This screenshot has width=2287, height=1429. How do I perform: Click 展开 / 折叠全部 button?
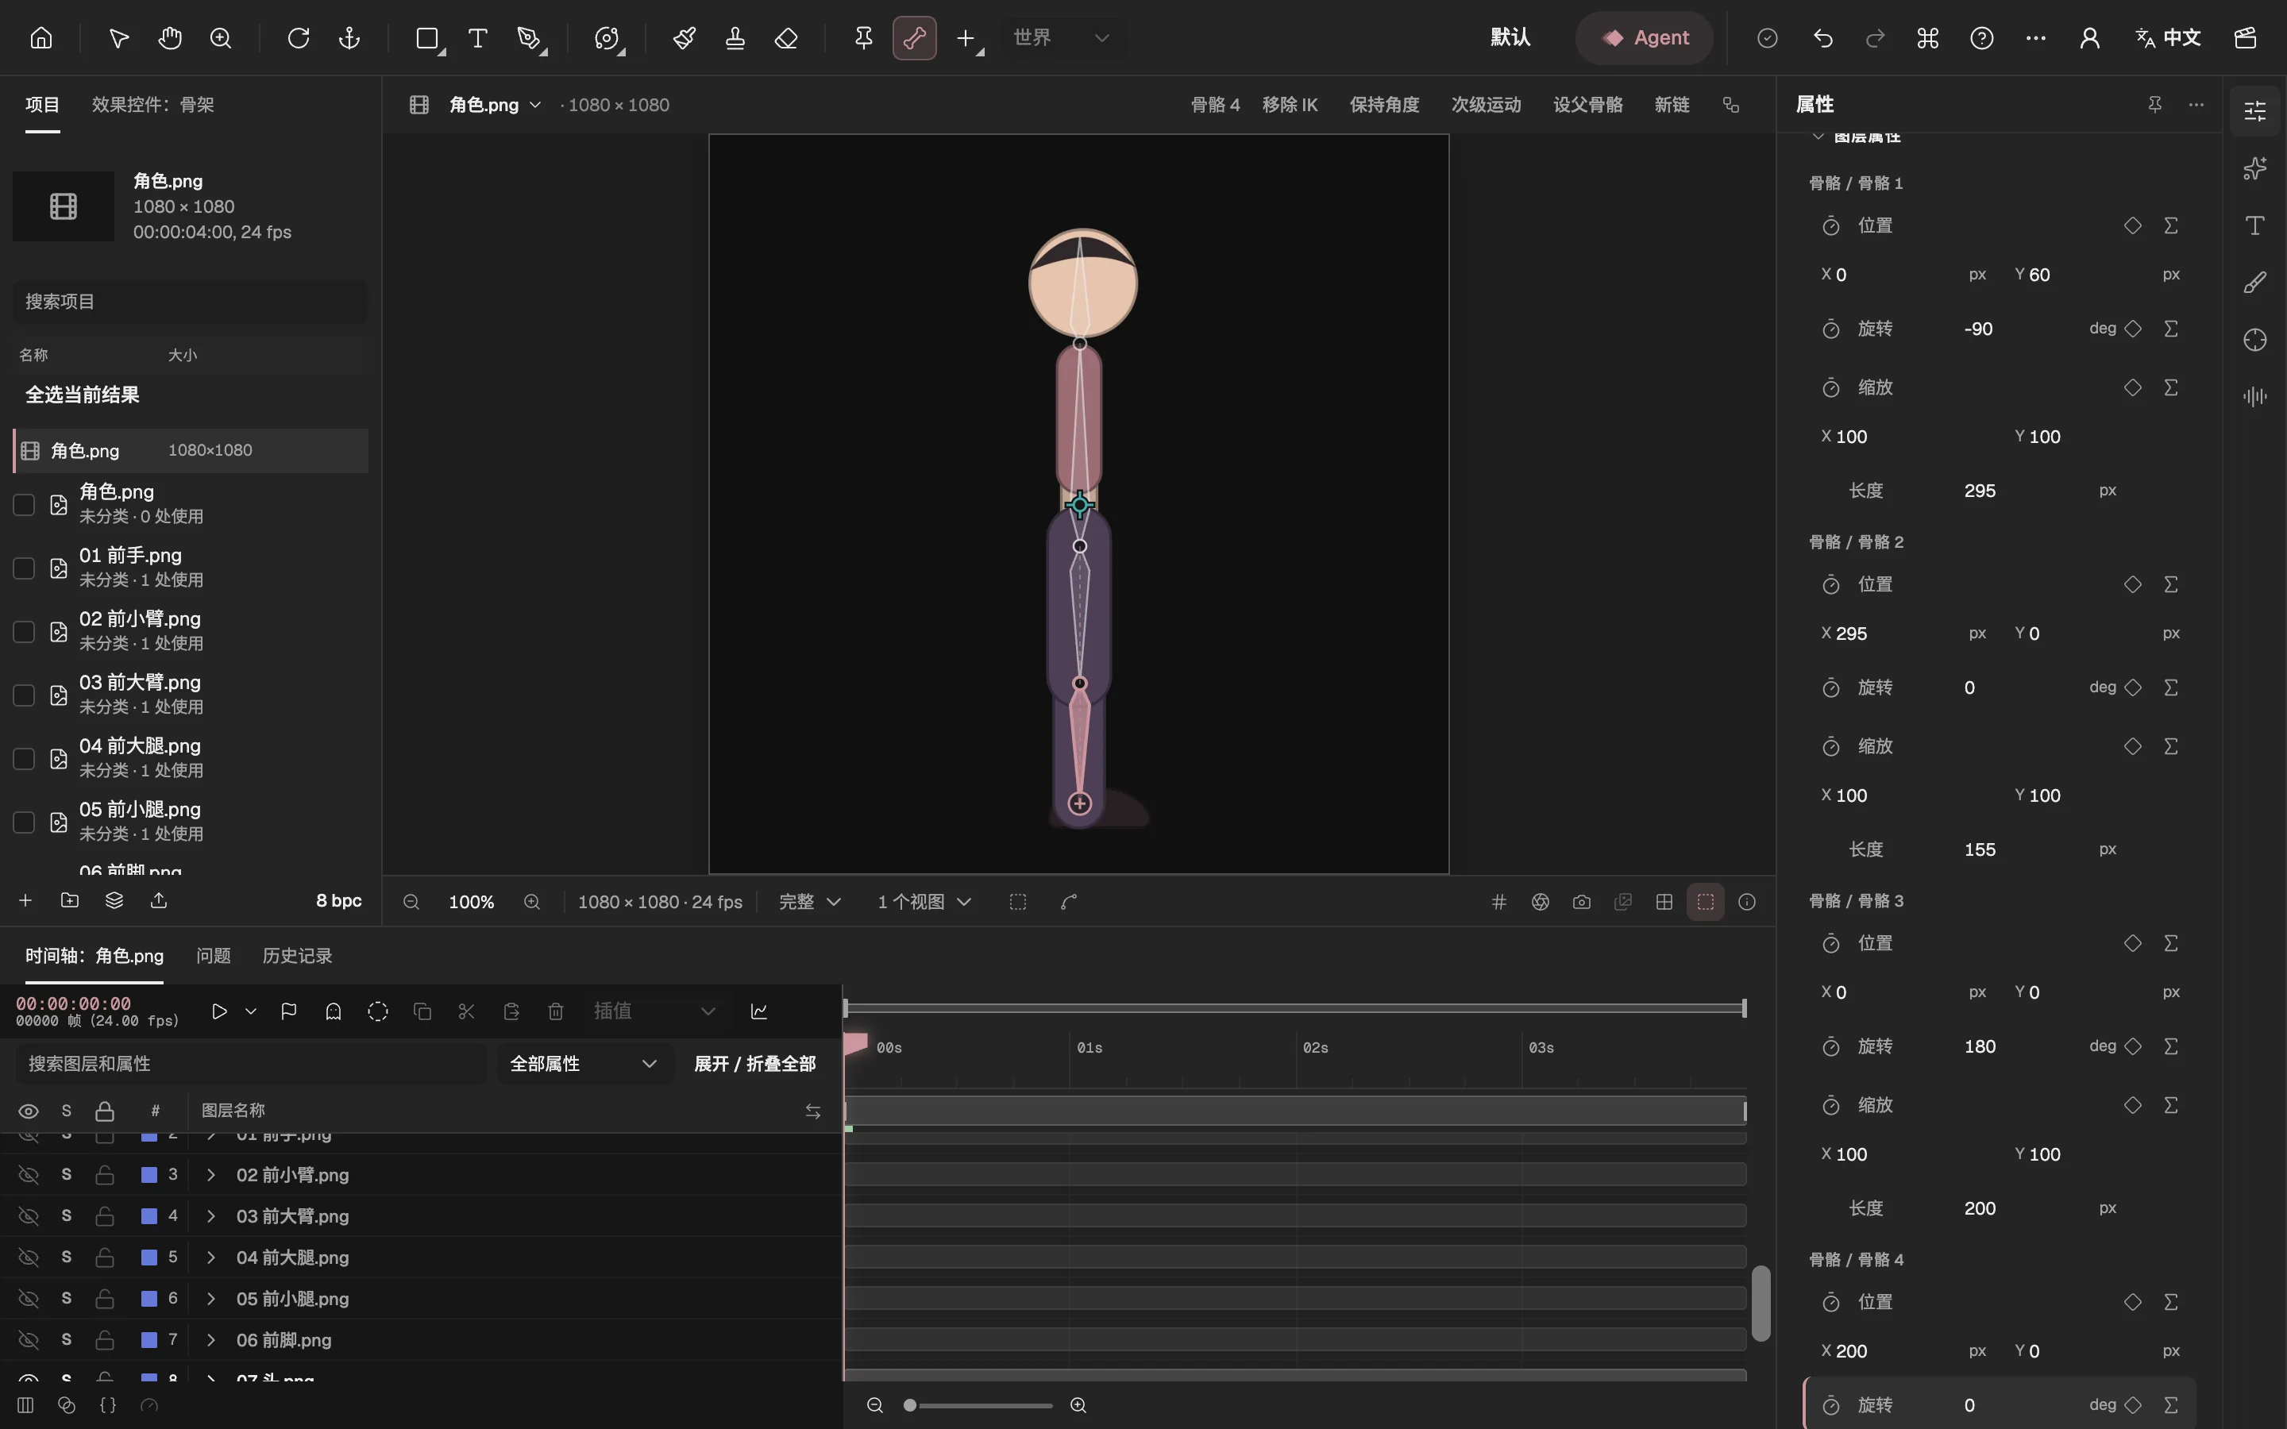[x=755, y=1063]
